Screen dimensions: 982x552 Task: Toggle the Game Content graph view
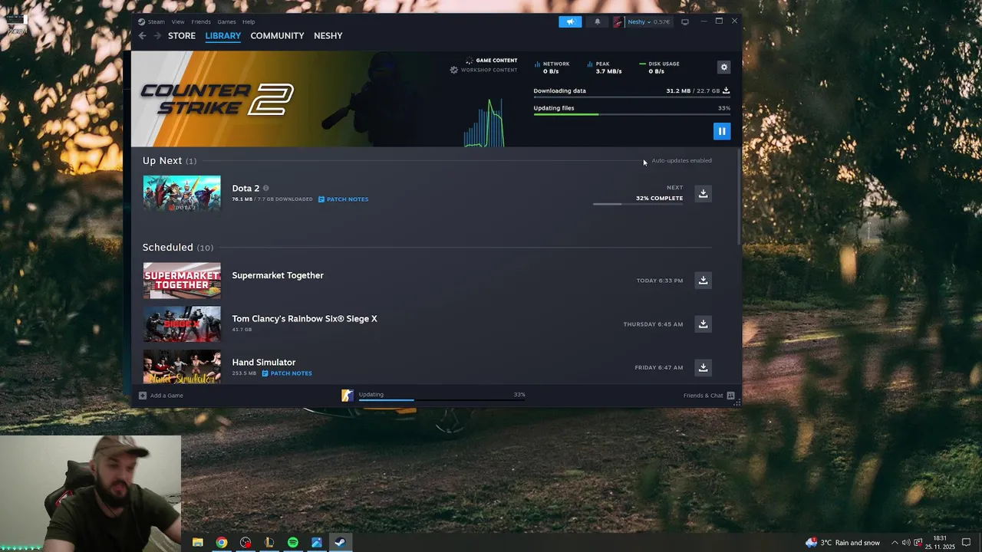pos(492,61)
